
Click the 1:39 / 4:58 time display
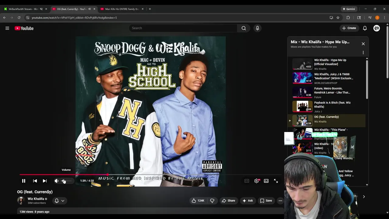(x=87, y=181)
